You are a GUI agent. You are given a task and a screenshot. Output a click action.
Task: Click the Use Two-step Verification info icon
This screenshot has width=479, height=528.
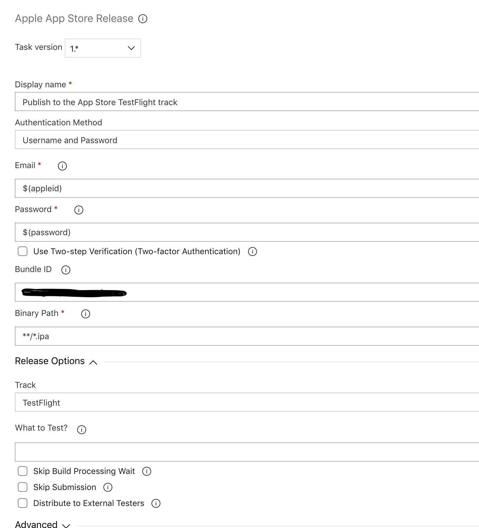click(x=252, y=252)
